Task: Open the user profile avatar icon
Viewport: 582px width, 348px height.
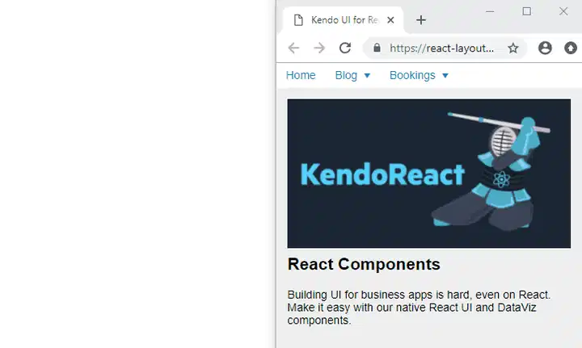Action: (x=545, y=48)
